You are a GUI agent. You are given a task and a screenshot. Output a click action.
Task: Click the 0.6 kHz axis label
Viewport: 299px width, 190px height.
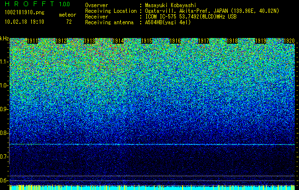[x=4, y=180]
